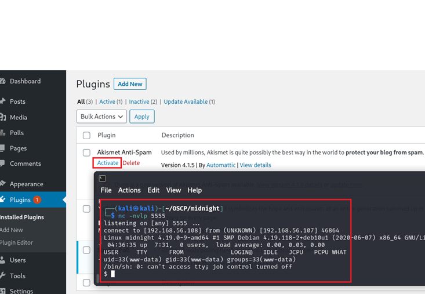Open Posts in the sidebar

point(17,101)
